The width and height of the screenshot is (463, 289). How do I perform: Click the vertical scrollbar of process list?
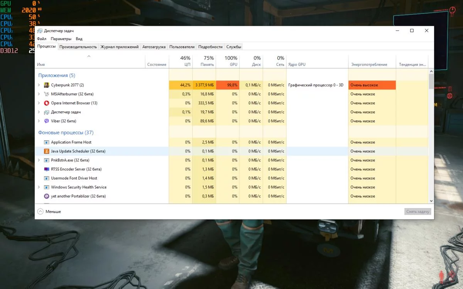click(x=431, y=135)
